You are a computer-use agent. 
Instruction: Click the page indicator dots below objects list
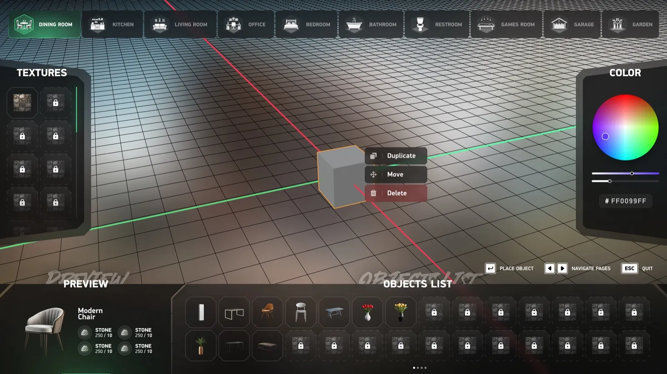419,368
